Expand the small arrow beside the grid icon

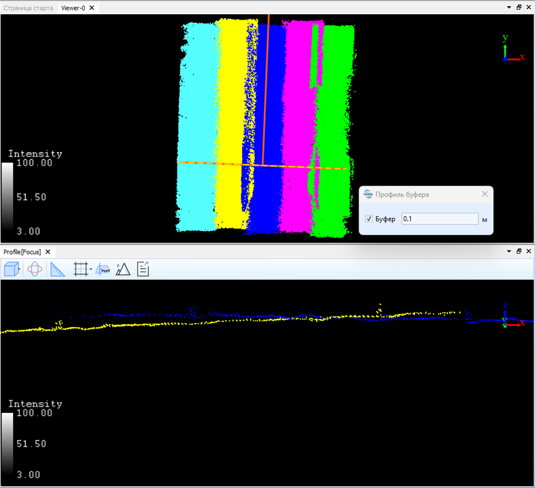(91, 269)
